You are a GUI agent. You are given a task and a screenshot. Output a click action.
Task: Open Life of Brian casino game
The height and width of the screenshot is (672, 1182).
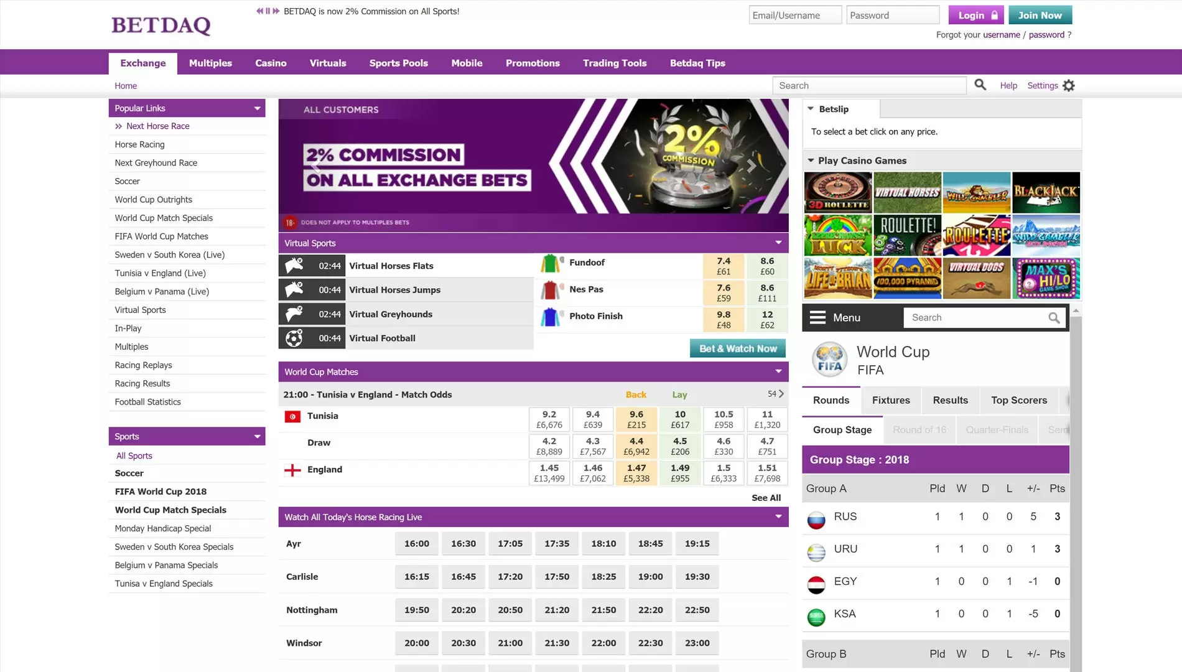coord(838,278)
